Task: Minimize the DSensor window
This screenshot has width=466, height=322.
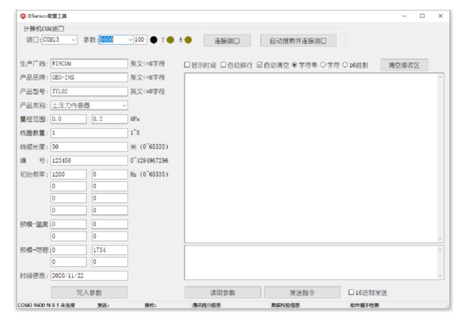Action: (x=404, y=16)
